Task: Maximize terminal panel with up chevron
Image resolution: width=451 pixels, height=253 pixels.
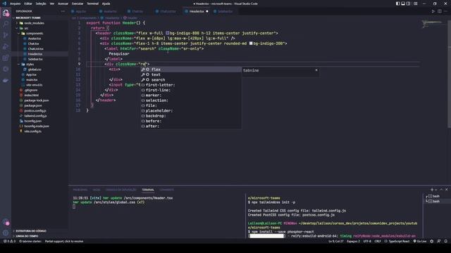Action: coord(441,190)
